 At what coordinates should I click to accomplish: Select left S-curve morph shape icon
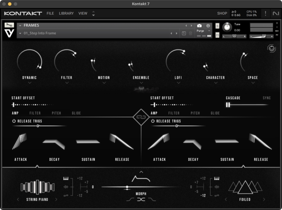130,199
